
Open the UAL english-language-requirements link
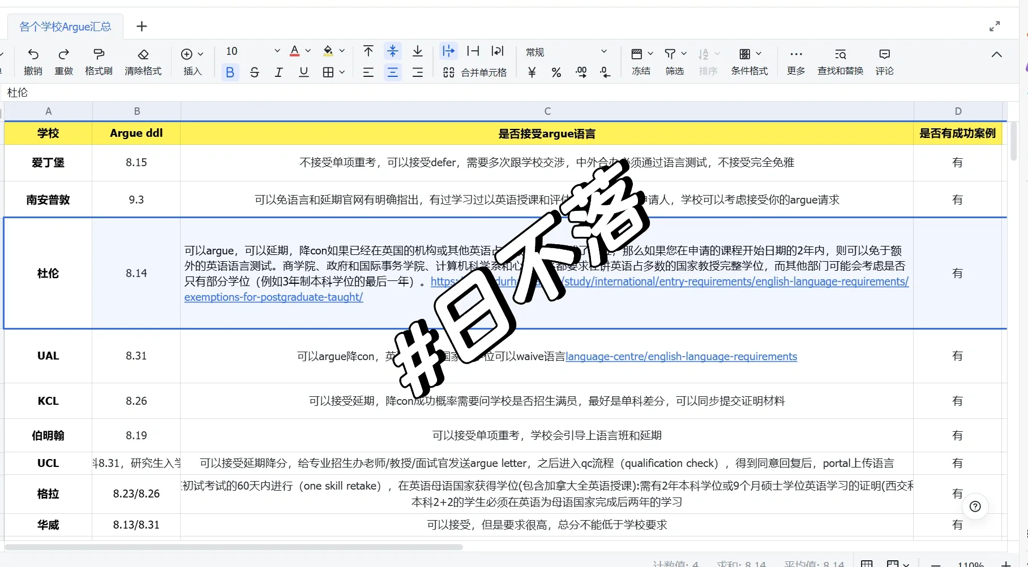(681, 356)
